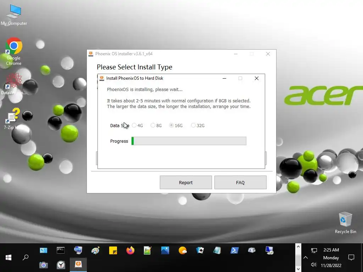The height and width of the screenshot is (272, 363).
Task: Open the clock app in taskbar
Action: click(61, 265)
